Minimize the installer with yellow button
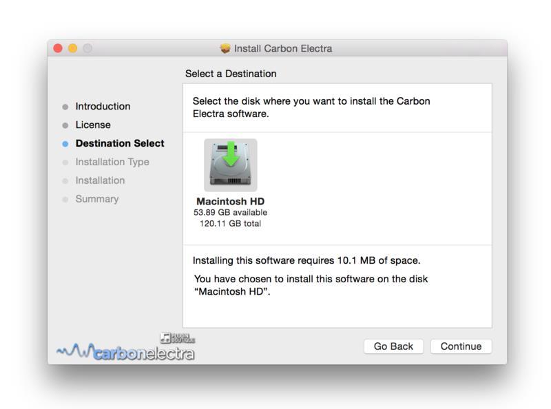 (73, 48)
